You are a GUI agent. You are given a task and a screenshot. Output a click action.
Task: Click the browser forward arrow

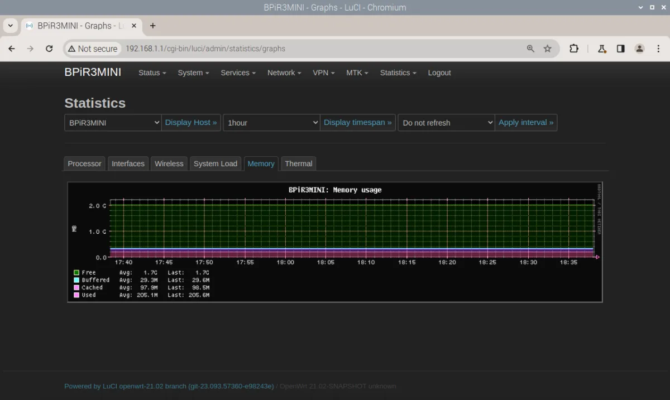coord(30,49)
